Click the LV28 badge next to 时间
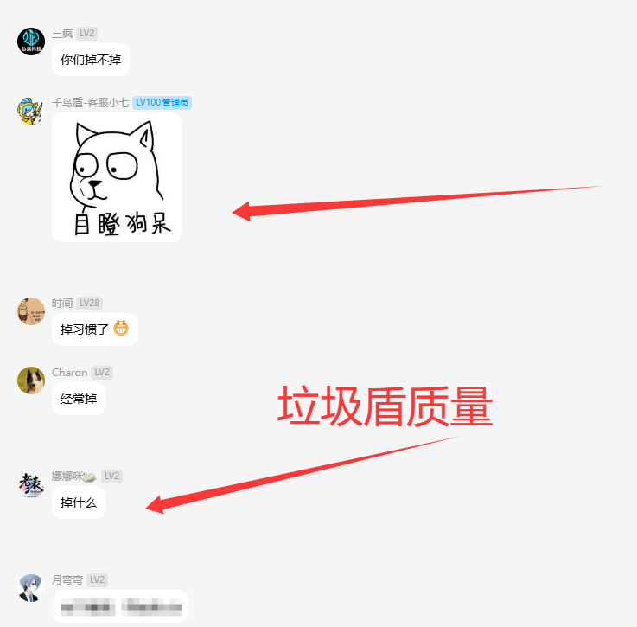 (89, 303)
